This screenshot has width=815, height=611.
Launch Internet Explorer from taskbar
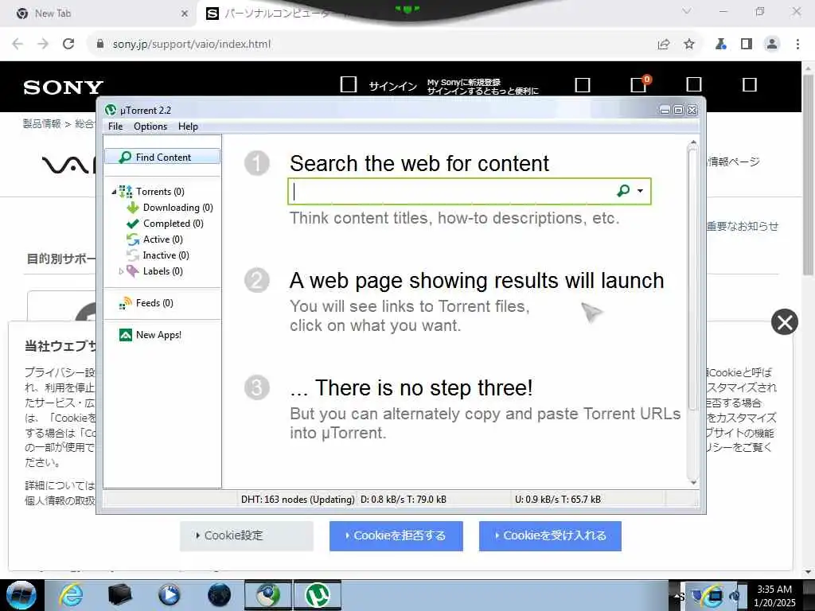coord(71,595)
